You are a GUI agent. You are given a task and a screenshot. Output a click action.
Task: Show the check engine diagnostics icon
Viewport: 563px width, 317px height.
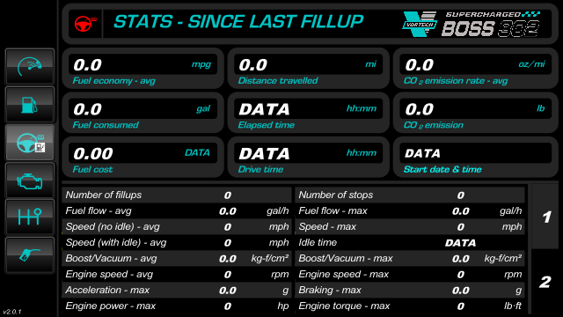click(x=30, y=180)
